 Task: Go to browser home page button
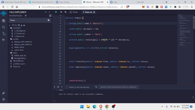[17, 7]
